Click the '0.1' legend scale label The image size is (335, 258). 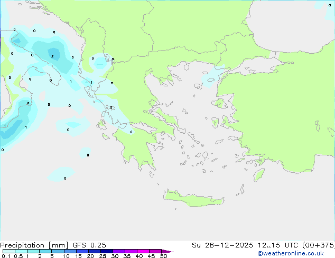click(6, 256)
